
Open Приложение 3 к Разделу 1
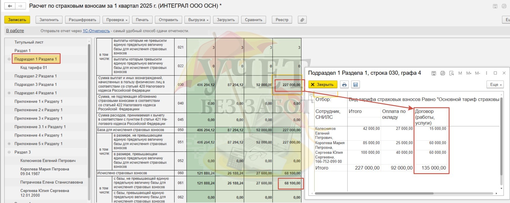click(x=39, y=118)
